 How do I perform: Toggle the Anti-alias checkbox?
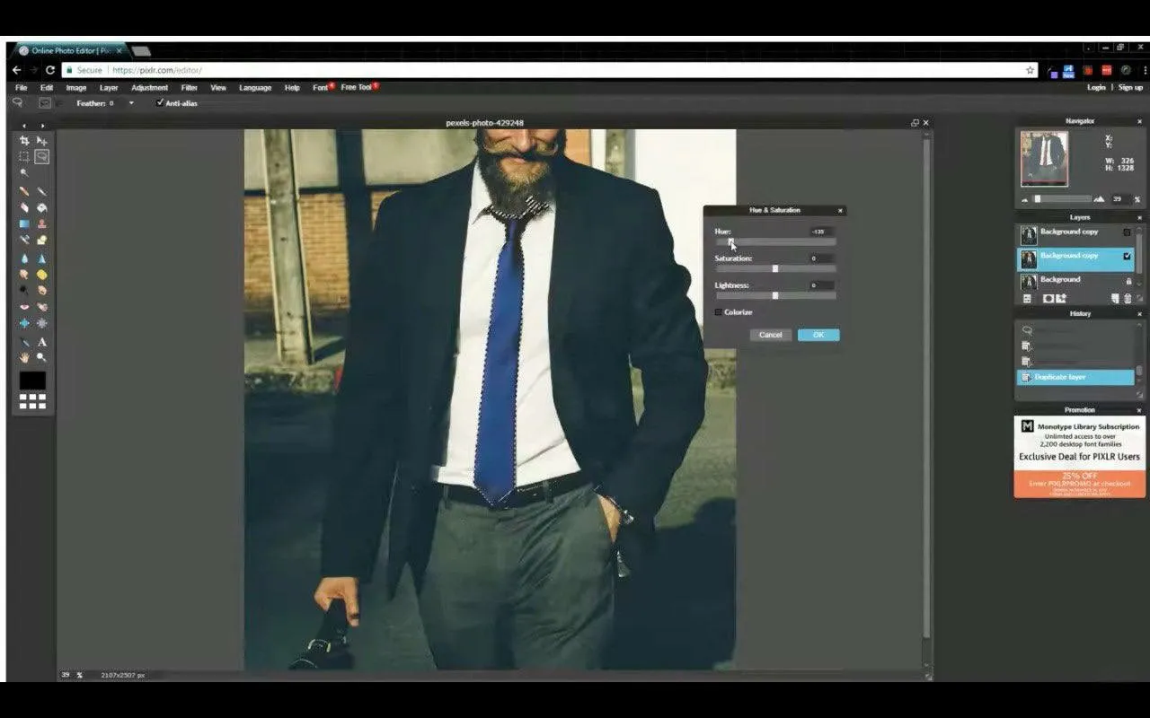(x=160, y=103)
